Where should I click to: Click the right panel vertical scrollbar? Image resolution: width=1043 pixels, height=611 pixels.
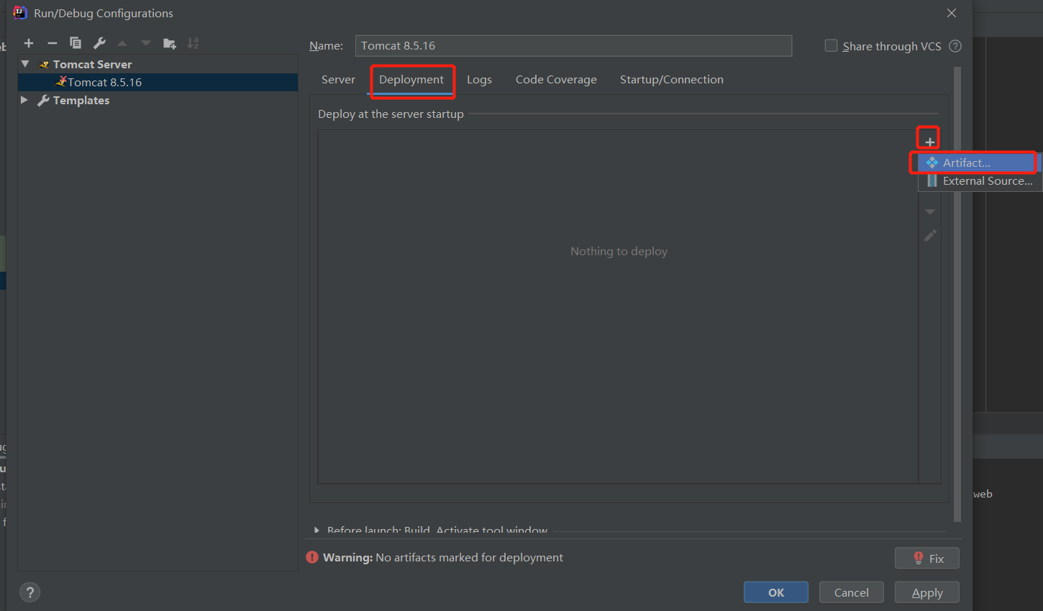pos(957,293)
